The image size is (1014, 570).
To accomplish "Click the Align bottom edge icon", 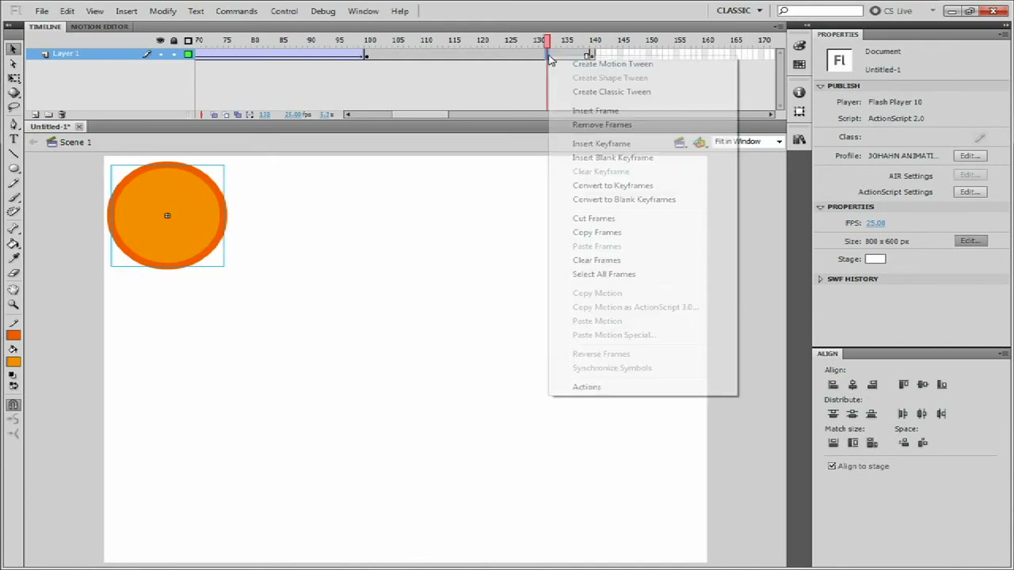I will pyautogui.click(x=942, y=385).
